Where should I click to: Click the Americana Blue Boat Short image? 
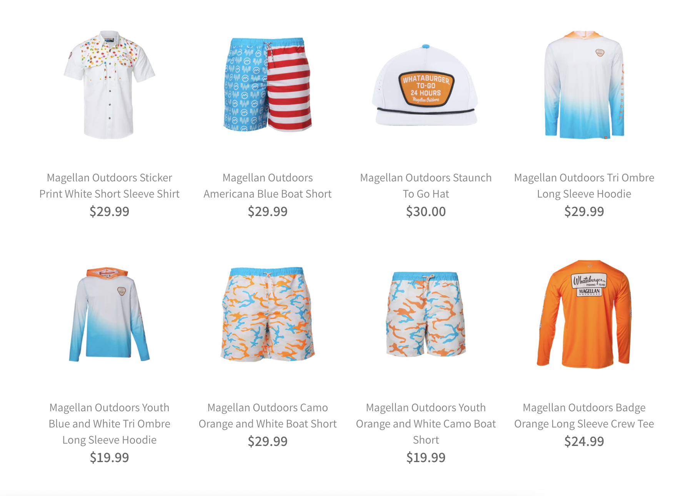point(268,85)
